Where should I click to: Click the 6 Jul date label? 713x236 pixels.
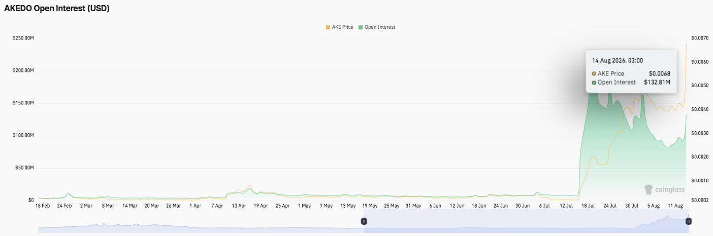pos(544,206)
